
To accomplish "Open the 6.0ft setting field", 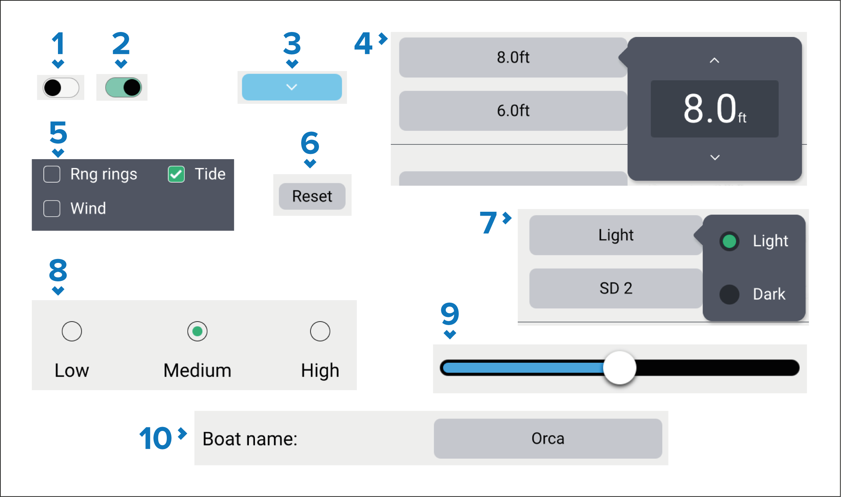I will coord(513,111).
